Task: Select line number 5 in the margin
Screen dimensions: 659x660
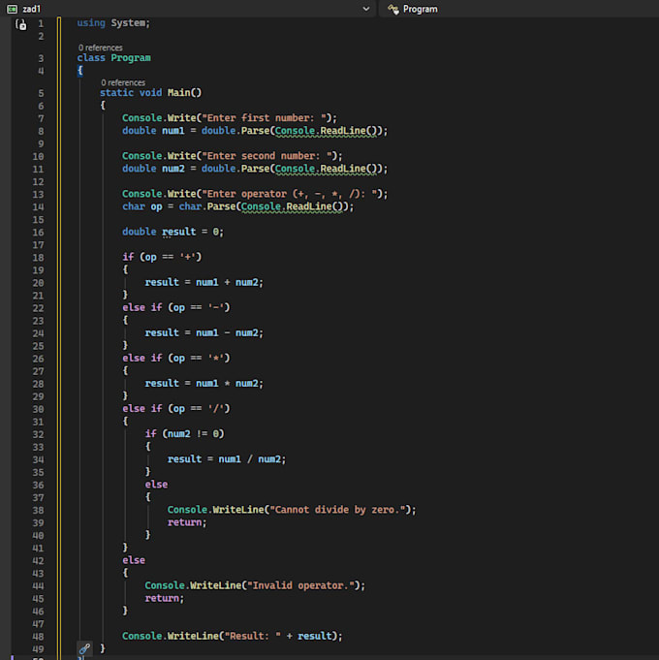Action: (x=41, y=93)
